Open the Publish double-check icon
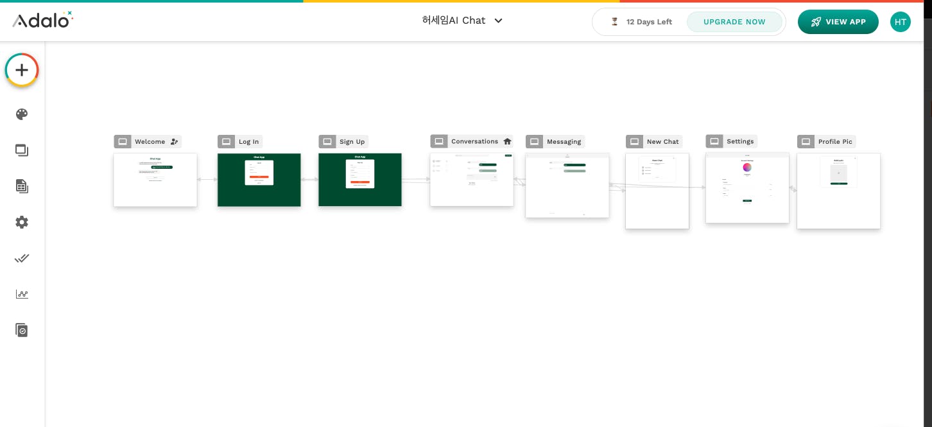This screenshot has height=427, width=932. click(x=22, y=258)
